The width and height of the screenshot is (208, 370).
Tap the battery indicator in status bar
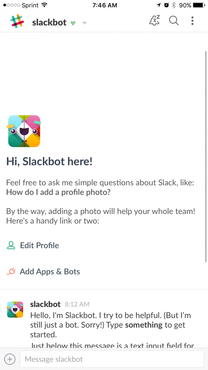199,5
